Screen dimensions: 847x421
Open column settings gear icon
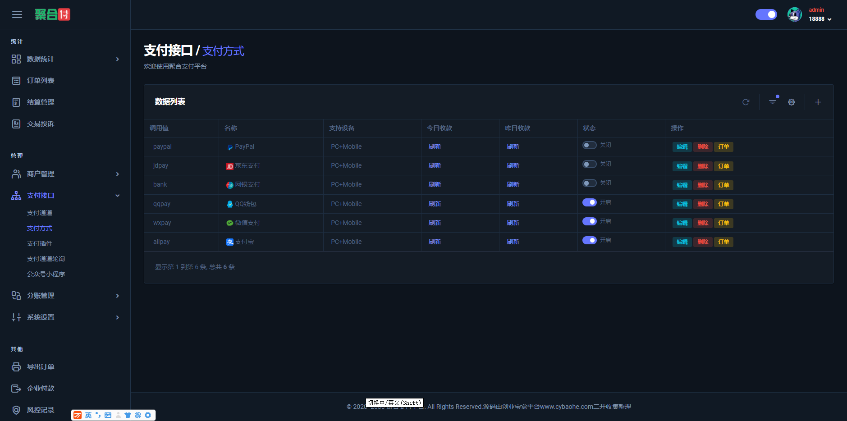pyautogui.click(x=791, y=102)
